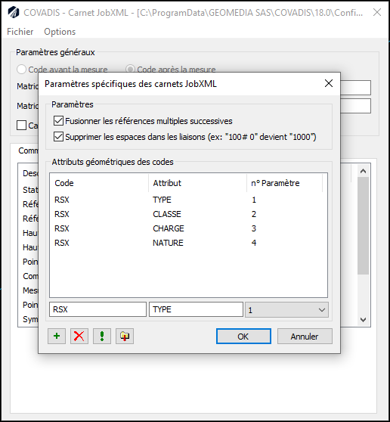Click the COVADIS application logo icon
390x422 pixels.
pyautogui.click(x=14, y=12)
